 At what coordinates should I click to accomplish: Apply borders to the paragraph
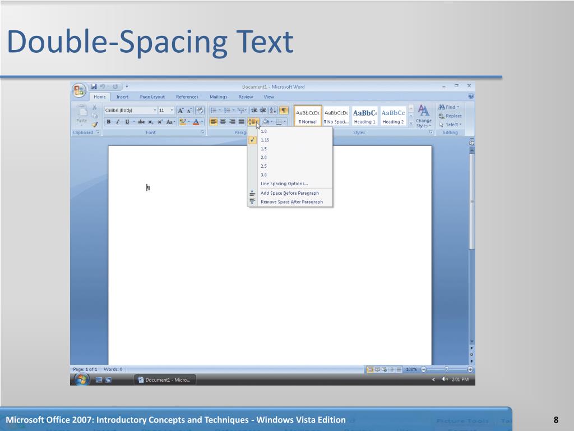pos(279,122)
